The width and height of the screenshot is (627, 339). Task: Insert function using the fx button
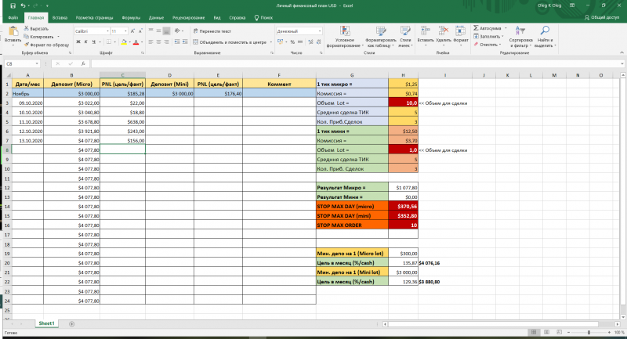click(x=83, y=63)
